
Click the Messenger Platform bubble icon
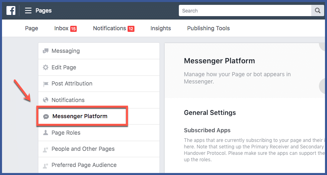click(46, 116)
